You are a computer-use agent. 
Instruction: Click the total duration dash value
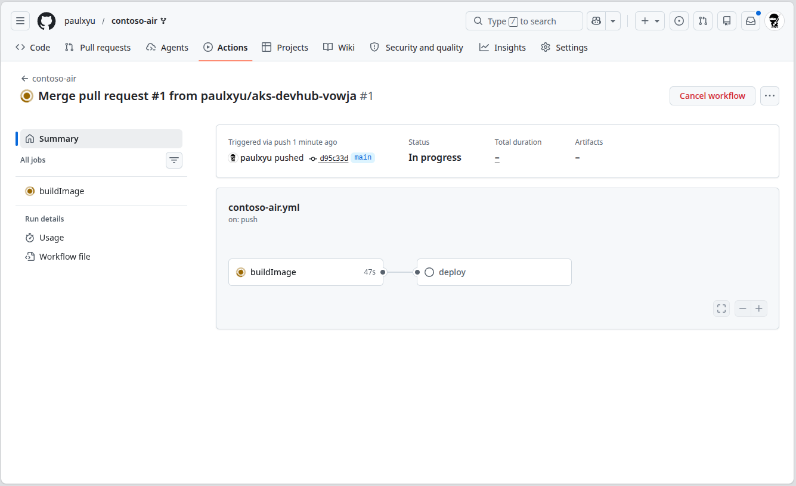pyautogui.click(x=497, y=158)
